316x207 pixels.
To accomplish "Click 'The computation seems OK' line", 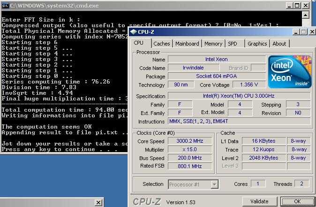I will [x=46, y=127].
